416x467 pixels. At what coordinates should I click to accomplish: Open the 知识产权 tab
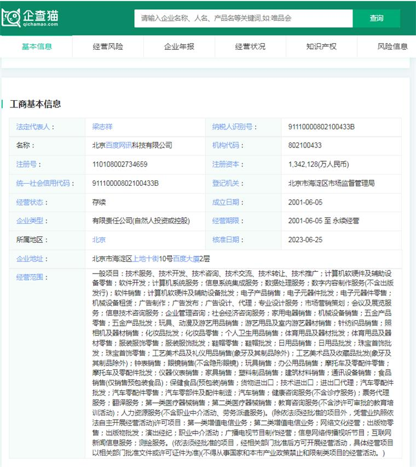click(x=321, y=47)
